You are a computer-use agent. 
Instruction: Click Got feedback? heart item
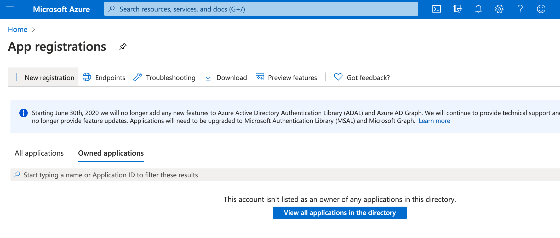362,77
